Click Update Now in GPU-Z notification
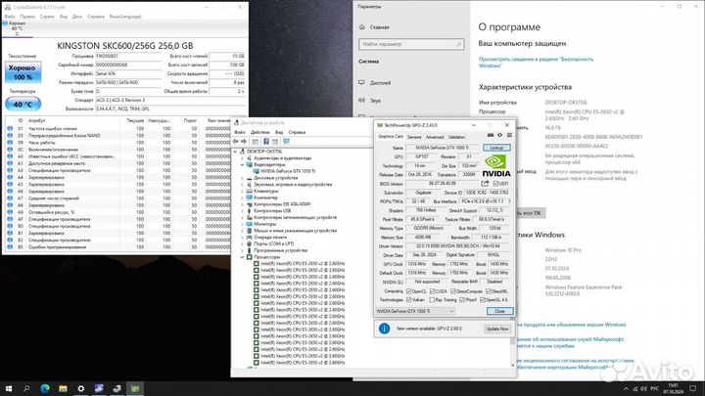The width and height of the screenshot is (705, 396). tap(496, 329)
